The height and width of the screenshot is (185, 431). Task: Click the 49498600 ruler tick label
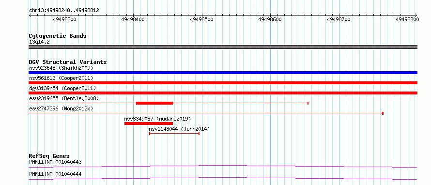[x=270, y=19]
